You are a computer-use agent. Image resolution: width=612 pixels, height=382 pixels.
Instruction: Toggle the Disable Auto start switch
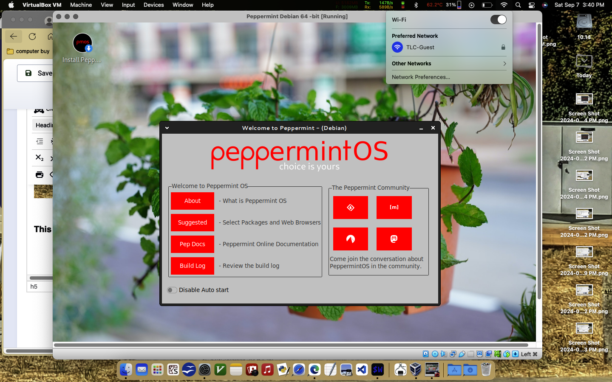tap(172, 290)
